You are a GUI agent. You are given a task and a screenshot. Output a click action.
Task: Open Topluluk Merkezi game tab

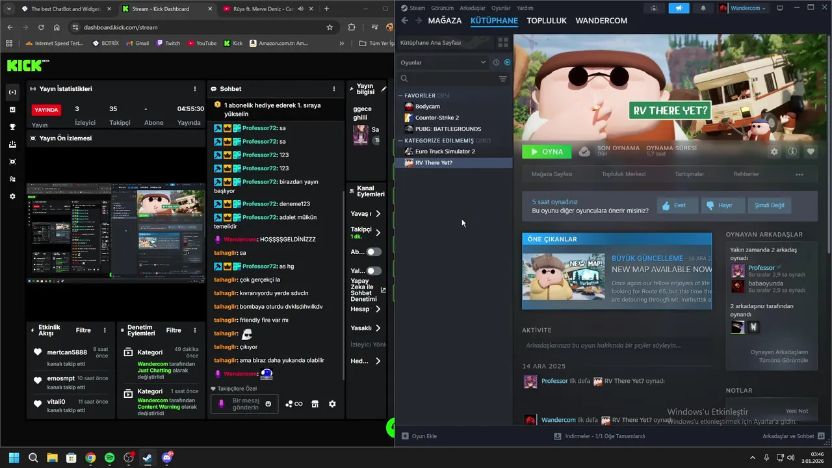(x=624, y=174)
